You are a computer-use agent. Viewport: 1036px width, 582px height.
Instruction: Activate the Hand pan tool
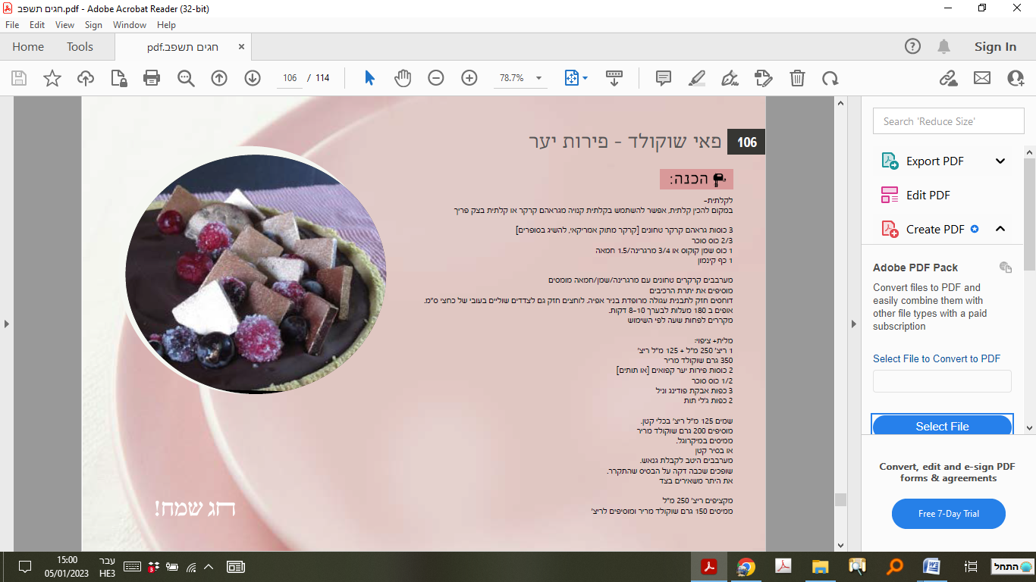pyautogui.click(x=403, y=78)
